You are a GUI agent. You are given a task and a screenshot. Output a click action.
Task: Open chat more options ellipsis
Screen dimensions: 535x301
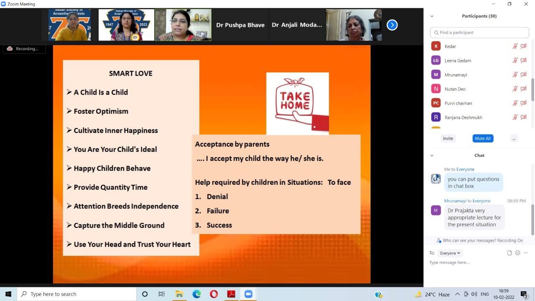[525, 253]
